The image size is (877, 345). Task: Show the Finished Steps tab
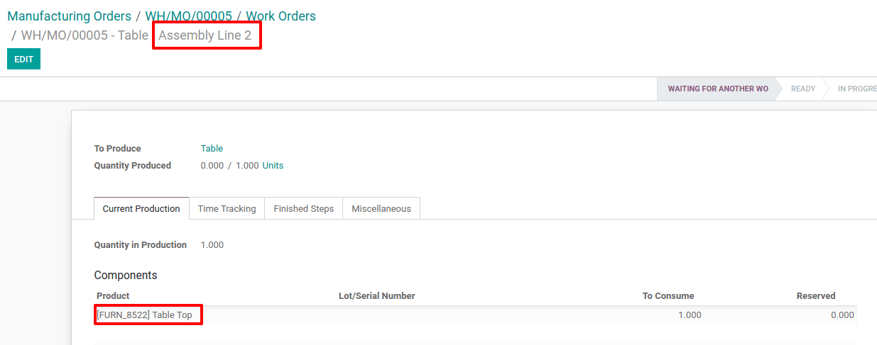(303, 209)
